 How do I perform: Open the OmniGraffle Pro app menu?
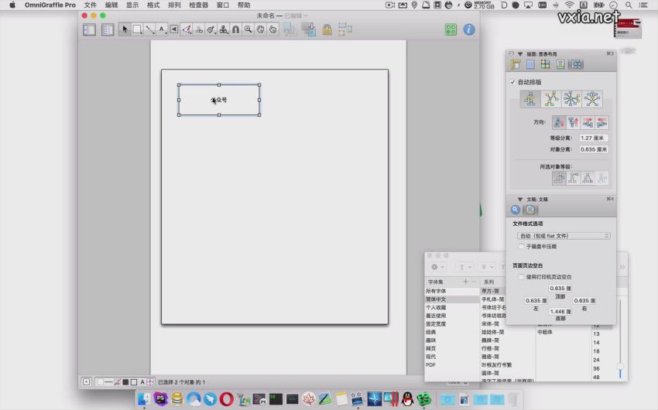coord(50,5)
